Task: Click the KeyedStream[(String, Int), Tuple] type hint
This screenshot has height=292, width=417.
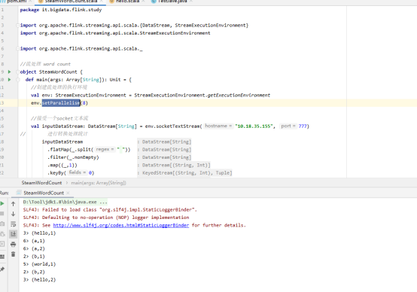Action: 187,173
